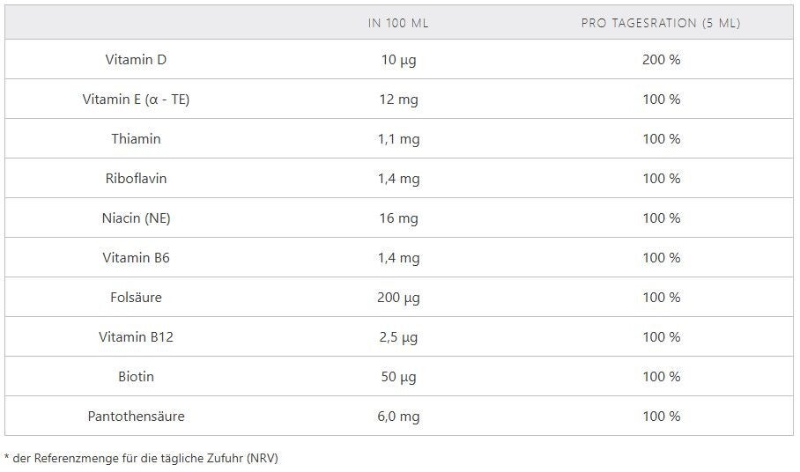This screenshot has height=472, width=800.
Task: Click the 12 mg Vitamin E amount
Action: (x=398, y=100)
